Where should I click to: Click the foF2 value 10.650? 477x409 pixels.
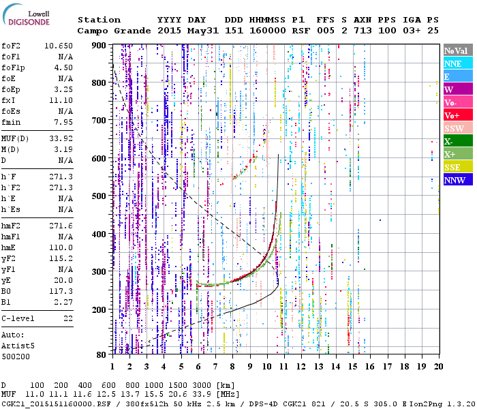tap(59, 46)
